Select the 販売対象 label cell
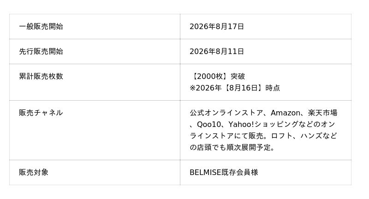Image resolution: width=369 pixels, height=199 pixels. pyautogui.click(x=95, y=173)
